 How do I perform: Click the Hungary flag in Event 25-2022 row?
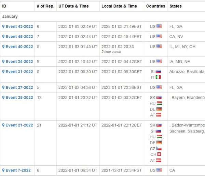[x=159, y=103]
